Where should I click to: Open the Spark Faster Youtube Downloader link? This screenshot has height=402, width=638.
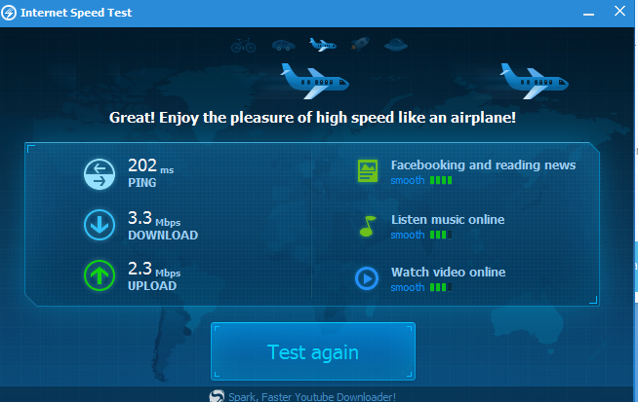[312, 397]
